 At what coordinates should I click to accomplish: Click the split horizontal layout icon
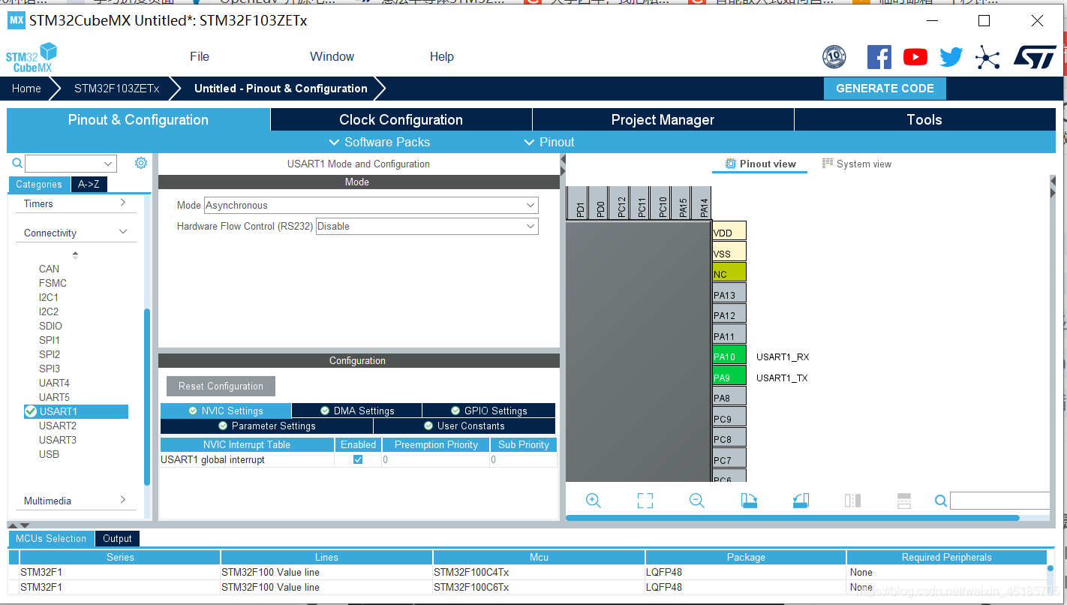pyautogui.click(x=852, y=501)
